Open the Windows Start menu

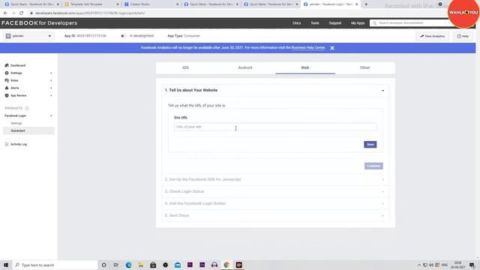pos(6,265)
